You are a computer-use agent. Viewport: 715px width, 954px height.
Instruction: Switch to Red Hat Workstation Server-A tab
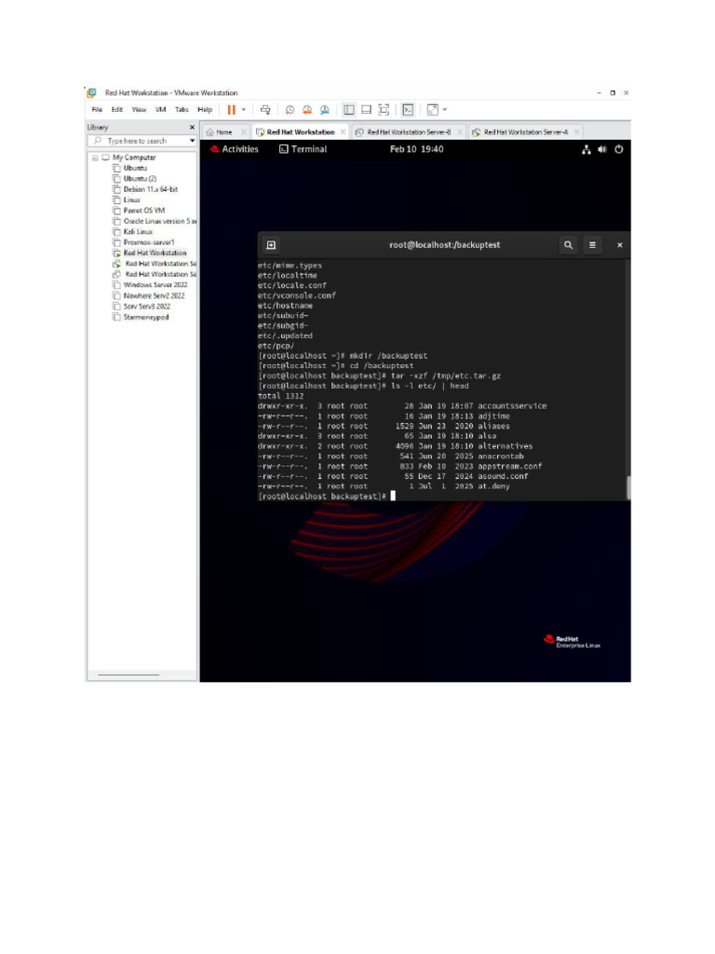coord(525,132)
